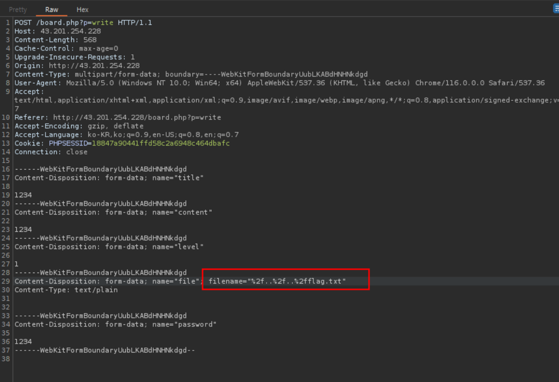Click line number 38 in gutter
559x382 pixels.
[6, 359]
